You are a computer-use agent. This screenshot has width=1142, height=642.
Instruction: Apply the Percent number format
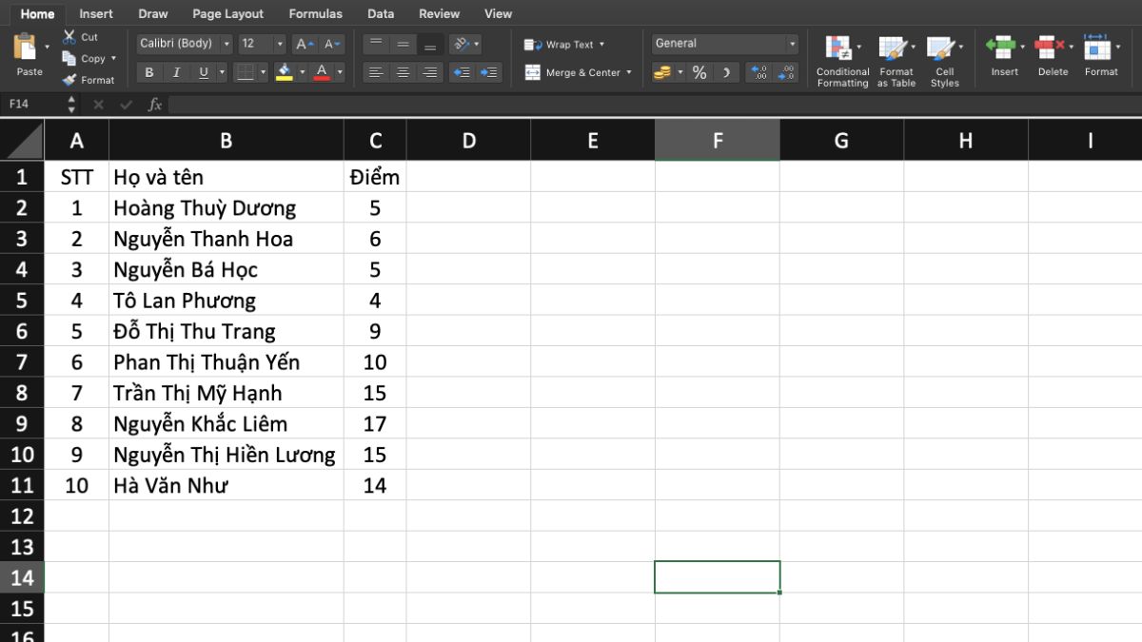[x=699, y=71]
